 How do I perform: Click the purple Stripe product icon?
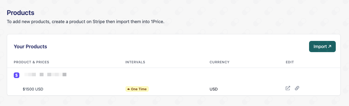[17, 75]
